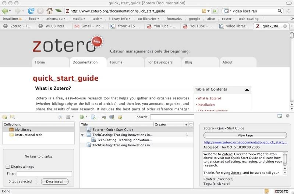Open the New Item dropdown arrow
294x194 pixels.
click(x=86, y=117)
